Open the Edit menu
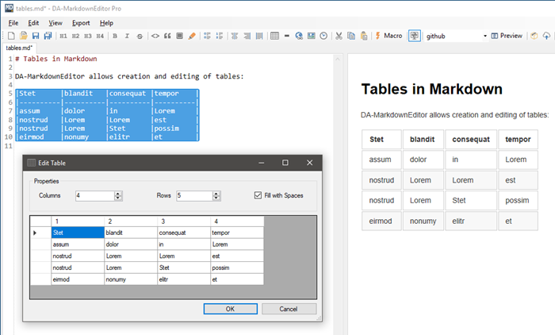The image size is (555, 335). pos(33,23)
